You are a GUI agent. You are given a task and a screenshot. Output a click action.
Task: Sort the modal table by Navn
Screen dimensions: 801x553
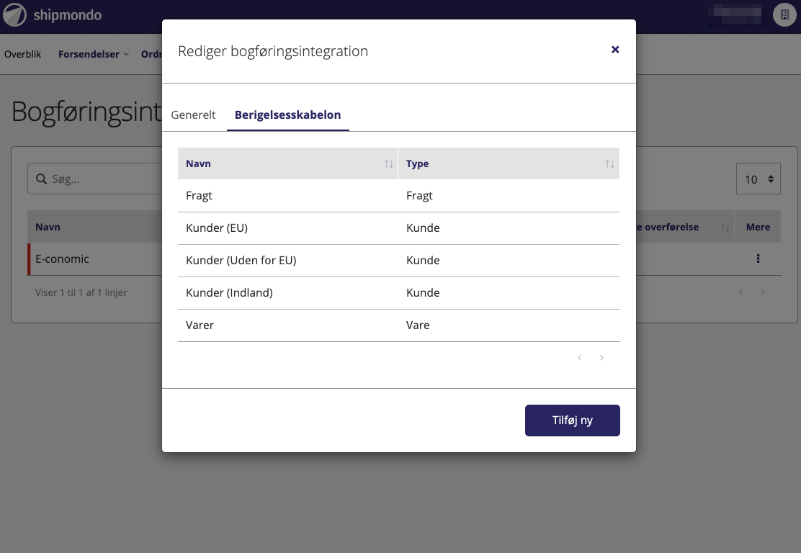388,164
